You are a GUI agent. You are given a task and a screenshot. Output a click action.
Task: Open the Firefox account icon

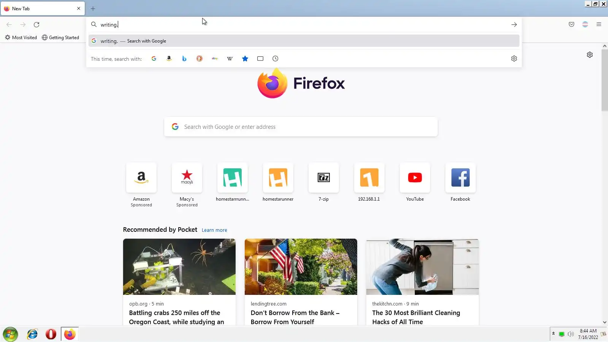585,25
